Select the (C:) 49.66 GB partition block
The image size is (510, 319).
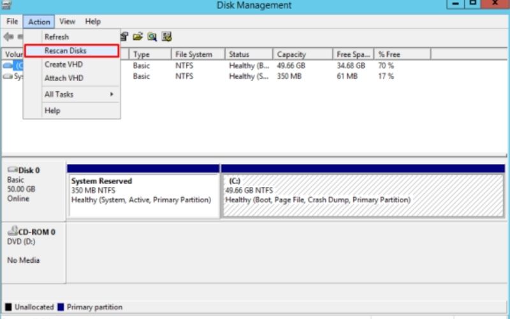[363, 192]
